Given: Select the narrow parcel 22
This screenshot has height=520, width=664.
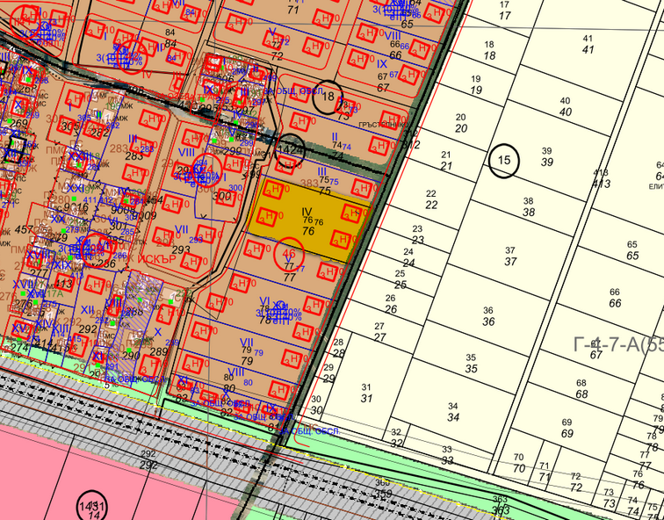Looking at the screenshot, I should tap(430, 199).
